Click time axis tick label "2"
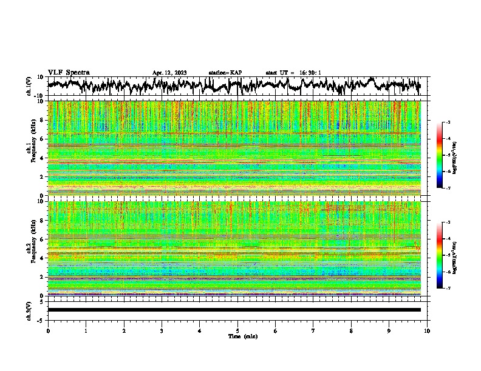The height and width of the screenshot is (371, 481). (124, 331)
